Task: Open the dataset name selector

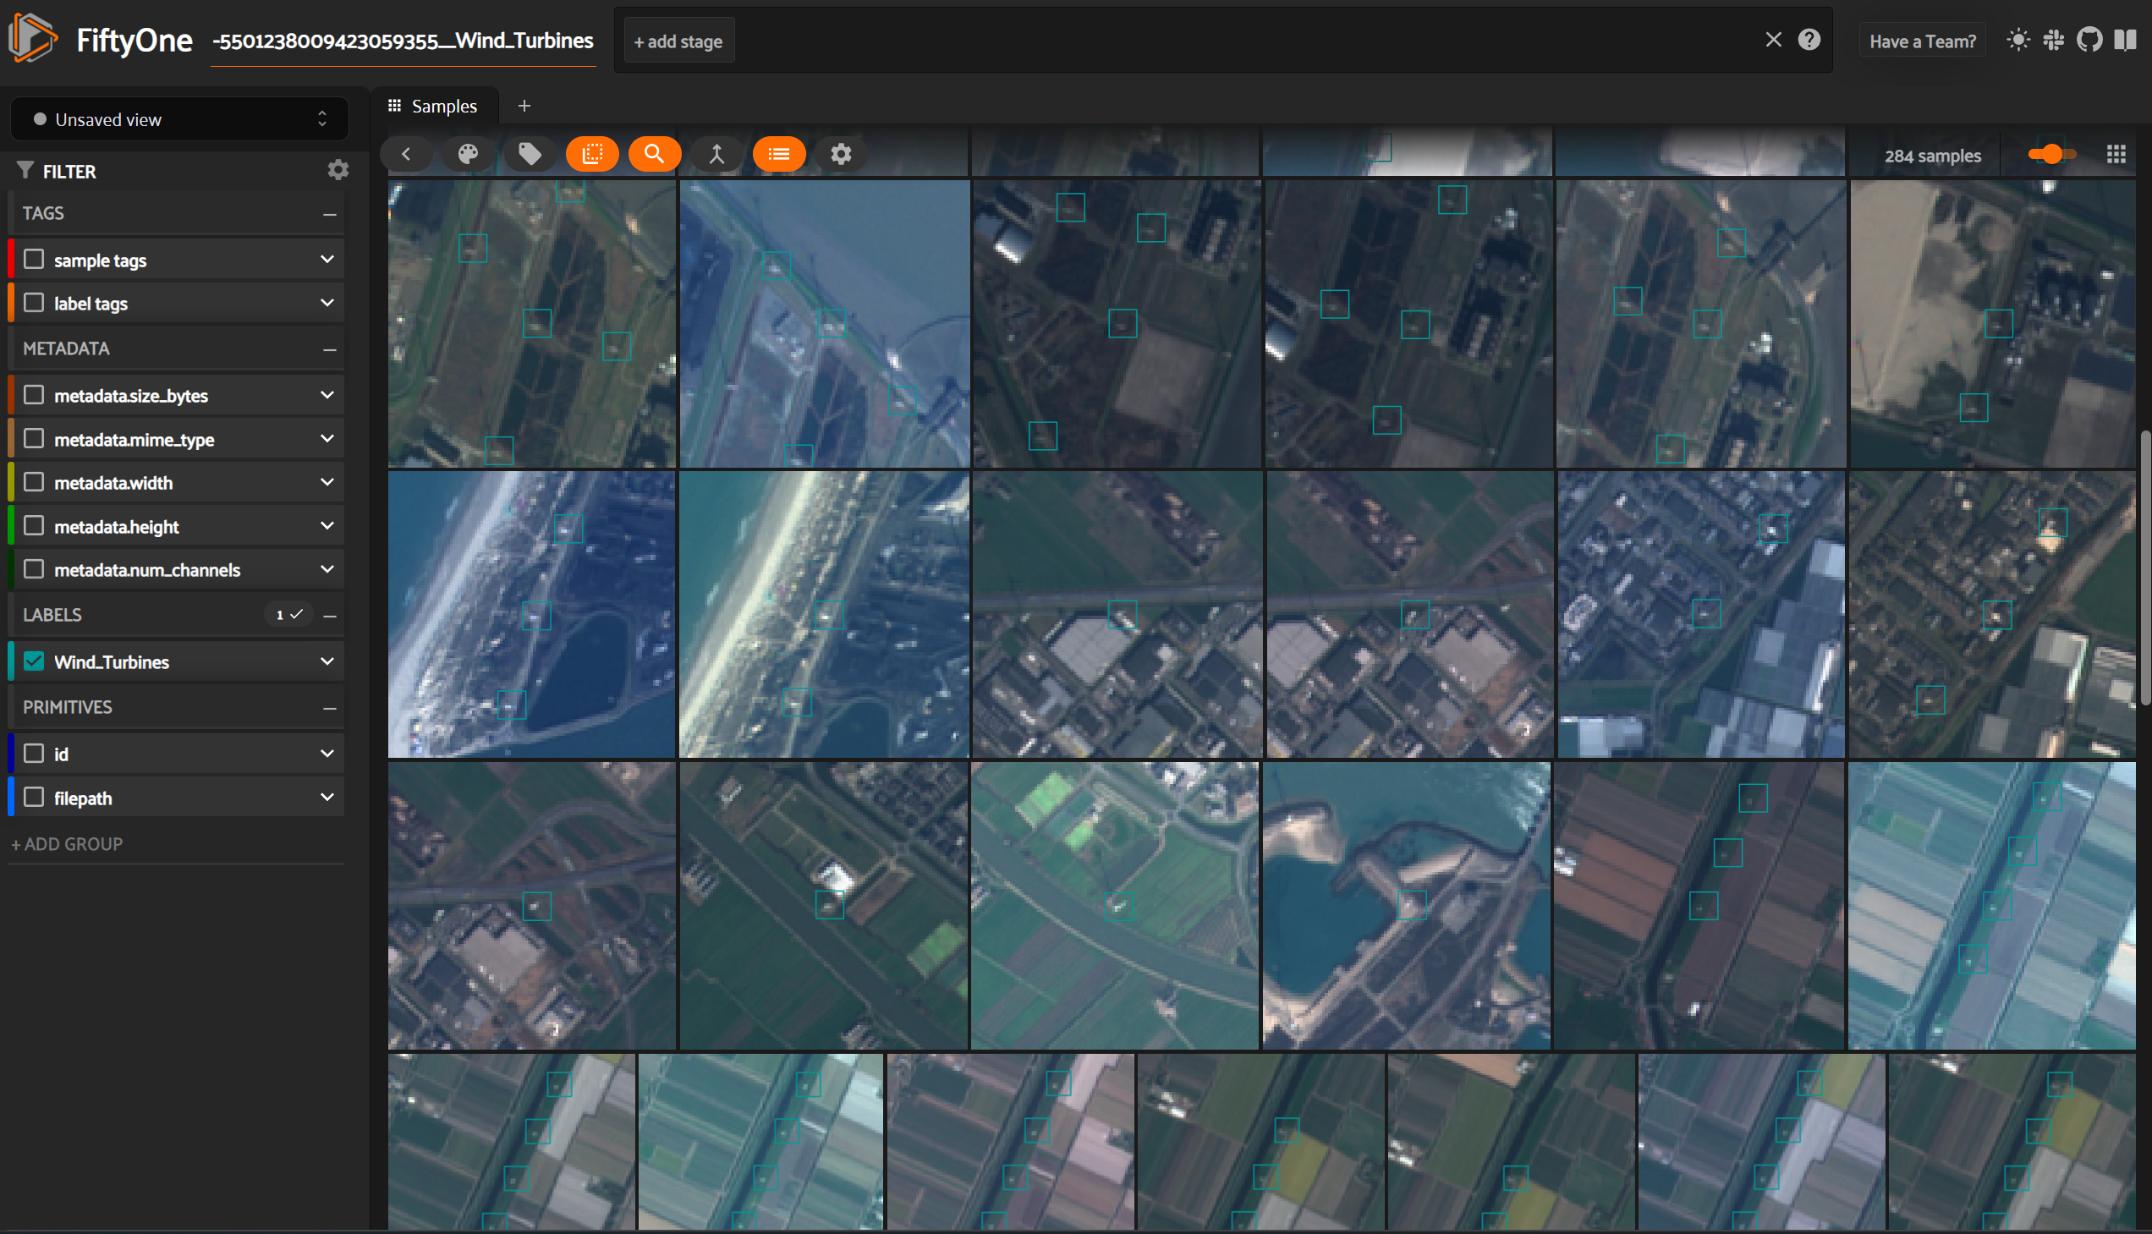Action: coord(403,41)
